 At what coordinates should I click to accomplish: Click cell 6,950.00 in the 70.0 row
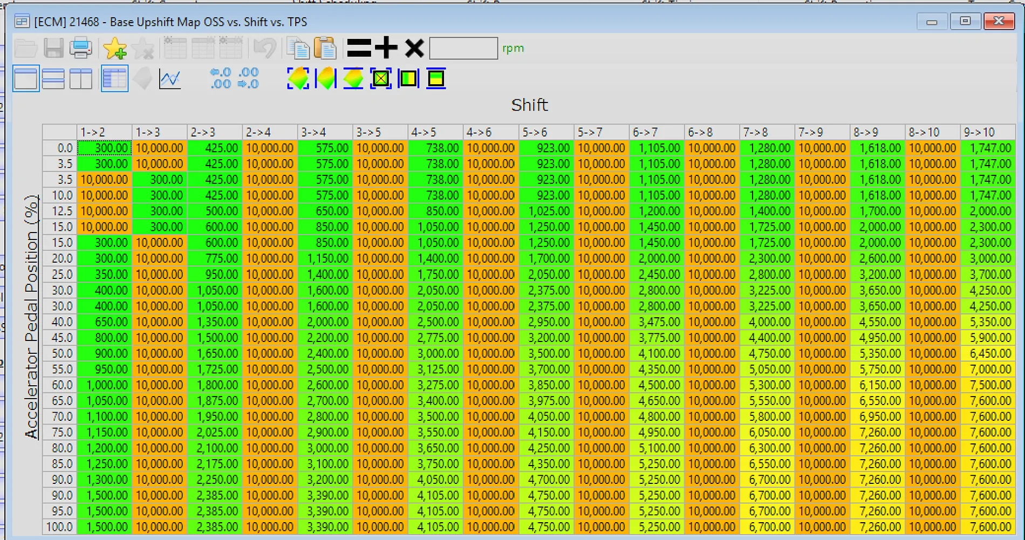[x=877, y=416]
